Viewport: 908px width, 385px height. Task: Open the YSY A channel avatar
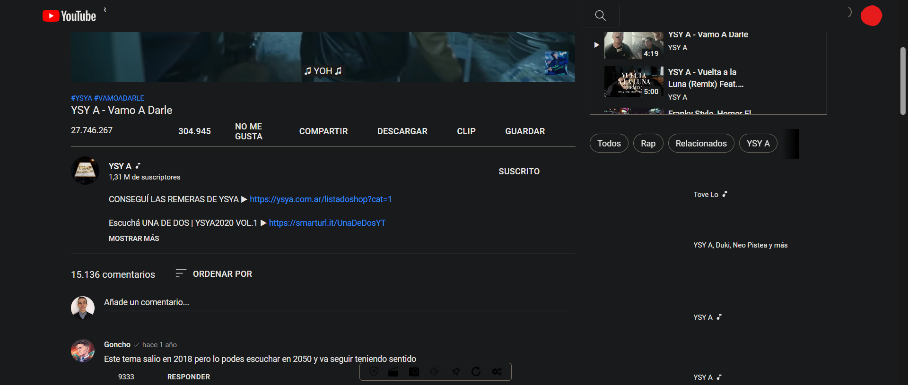(85, 171)
